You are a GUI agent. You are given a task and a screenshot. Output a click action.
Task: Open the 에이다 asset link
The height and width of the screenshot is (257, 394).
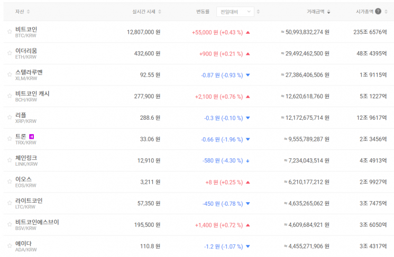coord(23,243)
